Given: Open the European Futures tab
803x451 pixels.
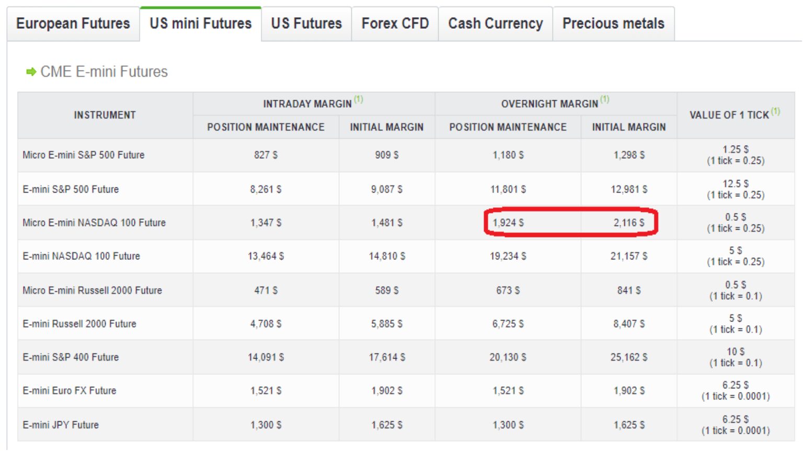Looking at the screenshot, I should 73,23.
